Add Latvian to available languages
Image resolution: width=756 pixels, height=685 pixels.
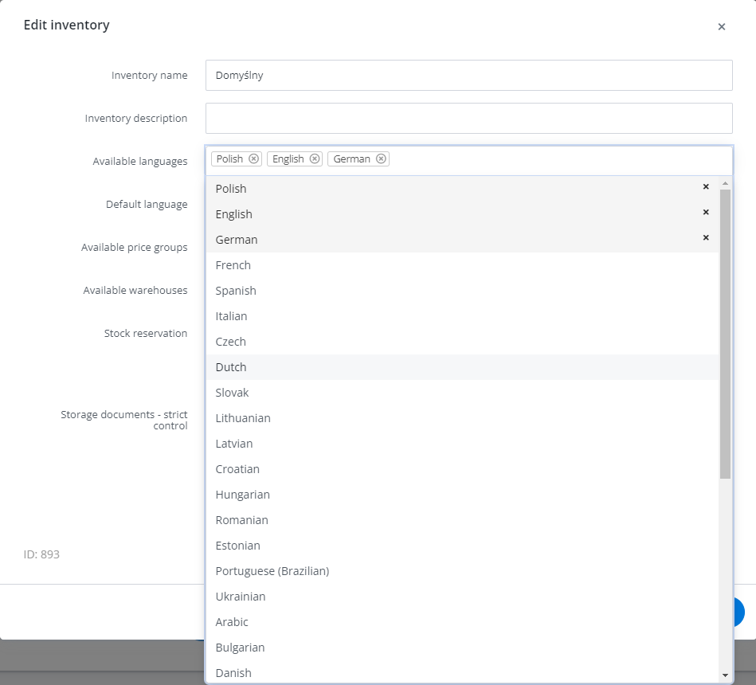(462, 444)
